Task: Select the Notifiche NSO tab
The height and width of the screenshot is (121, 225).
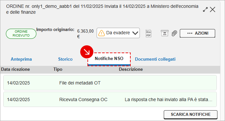Action: pyautogui.click(x=109, y=59)
